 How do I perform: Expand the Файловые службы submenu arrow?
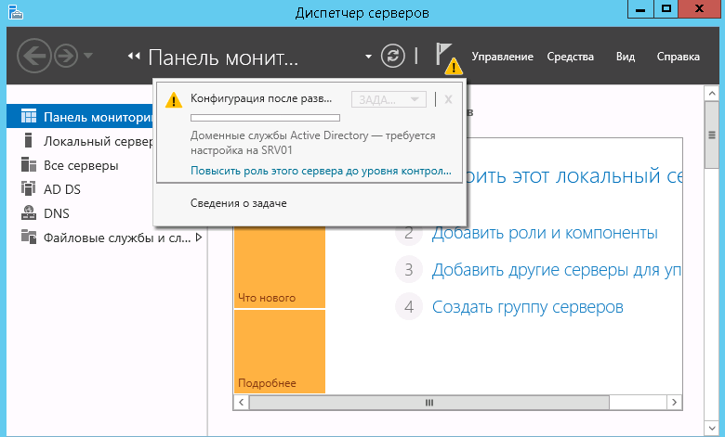[199, 238]
